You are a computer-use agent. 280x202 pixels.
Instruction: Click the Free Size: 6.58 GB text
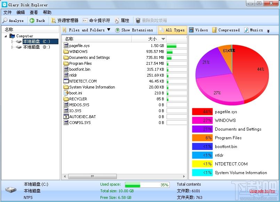[x=116, y=197]
